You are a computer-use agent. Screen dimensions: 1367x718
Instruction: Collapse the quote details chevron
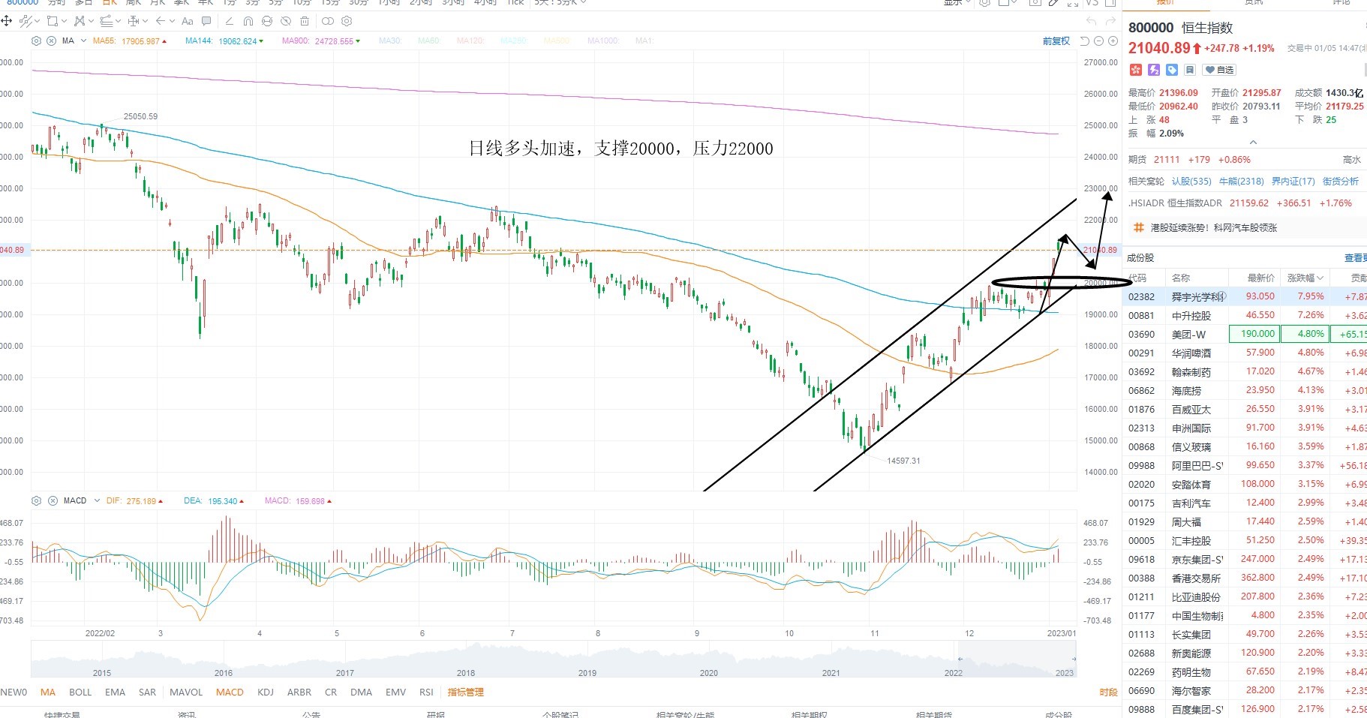coord(1253,142)
